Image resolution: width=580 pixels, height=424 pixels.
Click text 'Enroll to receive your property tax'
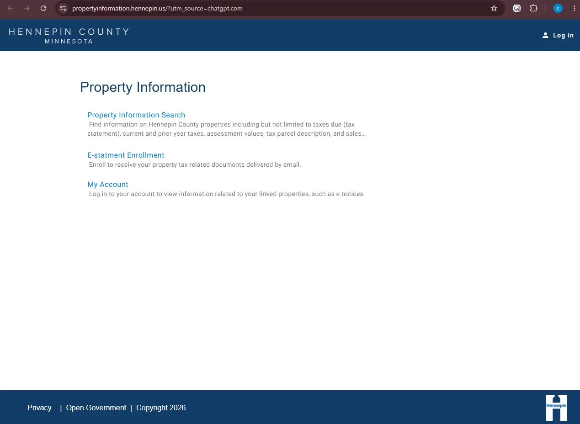click(x=195, y=164)
